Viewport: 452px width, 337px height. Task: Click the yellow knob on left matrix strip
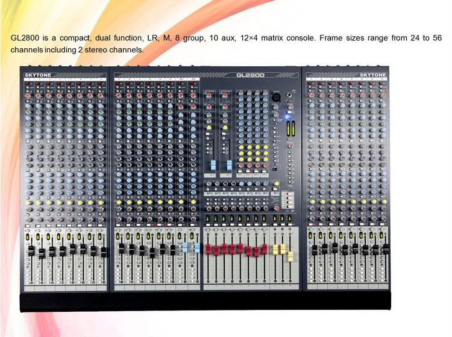point(209,127)
